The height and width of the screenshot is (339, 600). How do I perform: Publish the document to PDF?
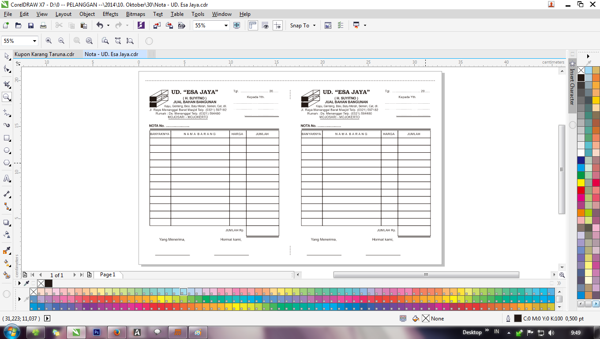[181, 26]
